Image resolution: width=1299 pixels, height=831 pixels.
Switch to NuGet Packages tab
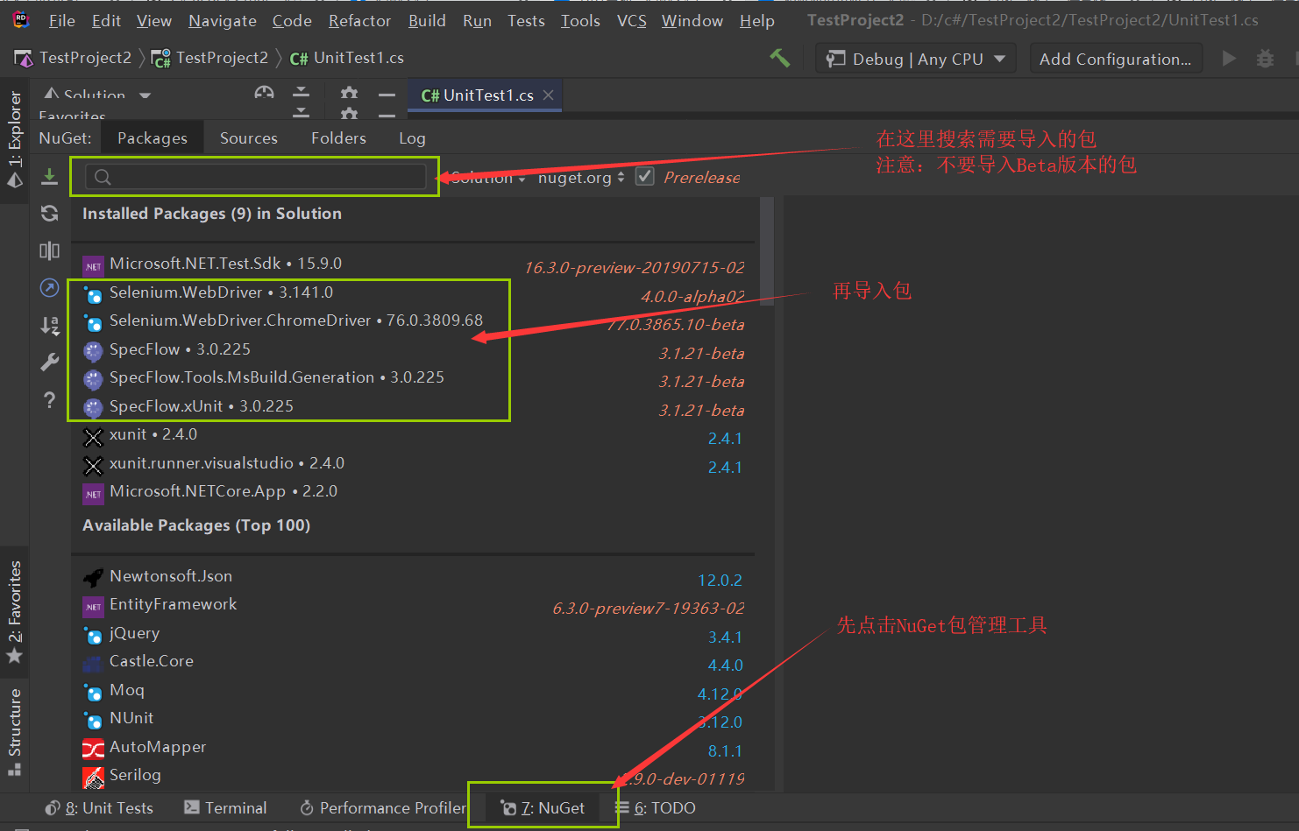pyautogui.click(x=153, y=137)
